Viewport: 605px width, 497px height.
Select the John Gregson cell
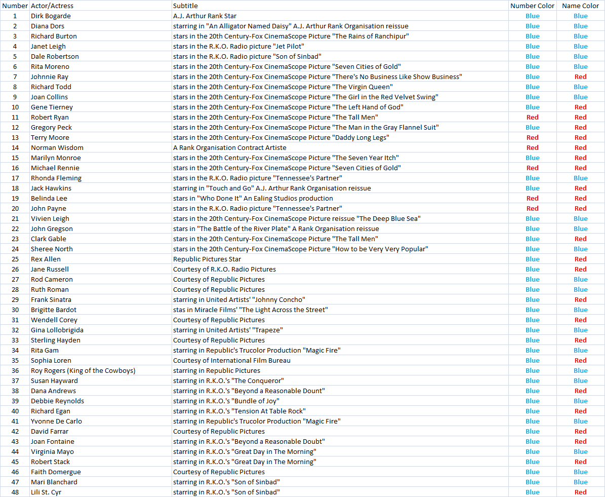click(101, 228)
